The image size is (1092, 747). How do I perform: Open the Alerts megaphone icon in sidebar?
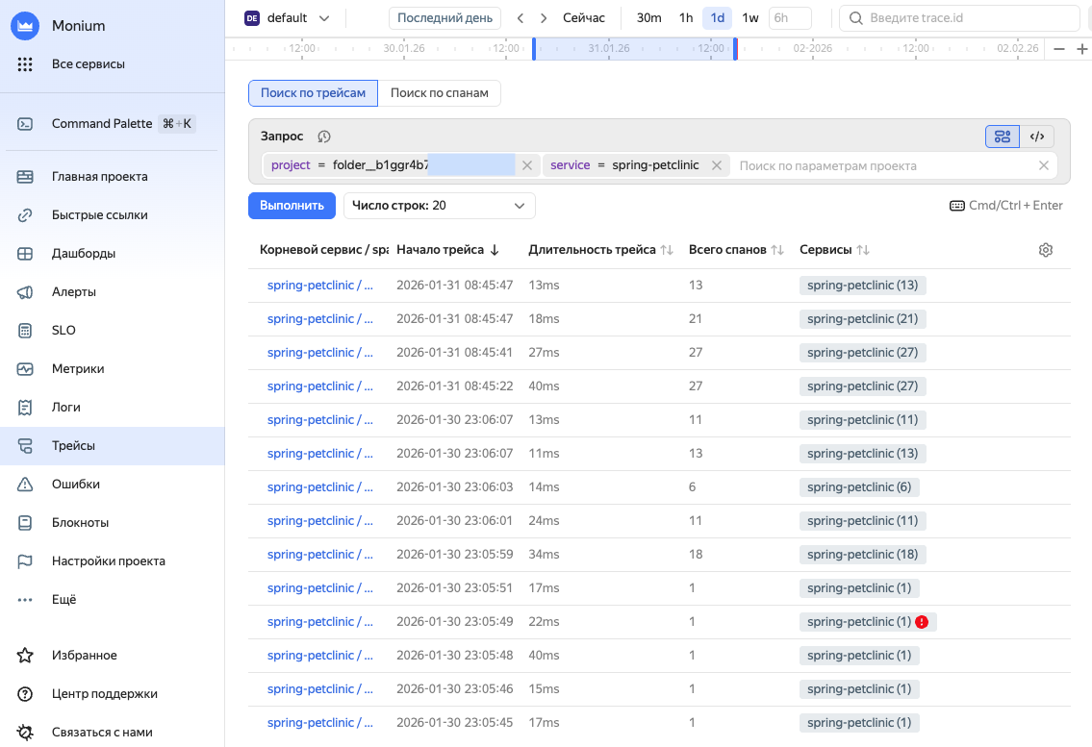point(26,292)
